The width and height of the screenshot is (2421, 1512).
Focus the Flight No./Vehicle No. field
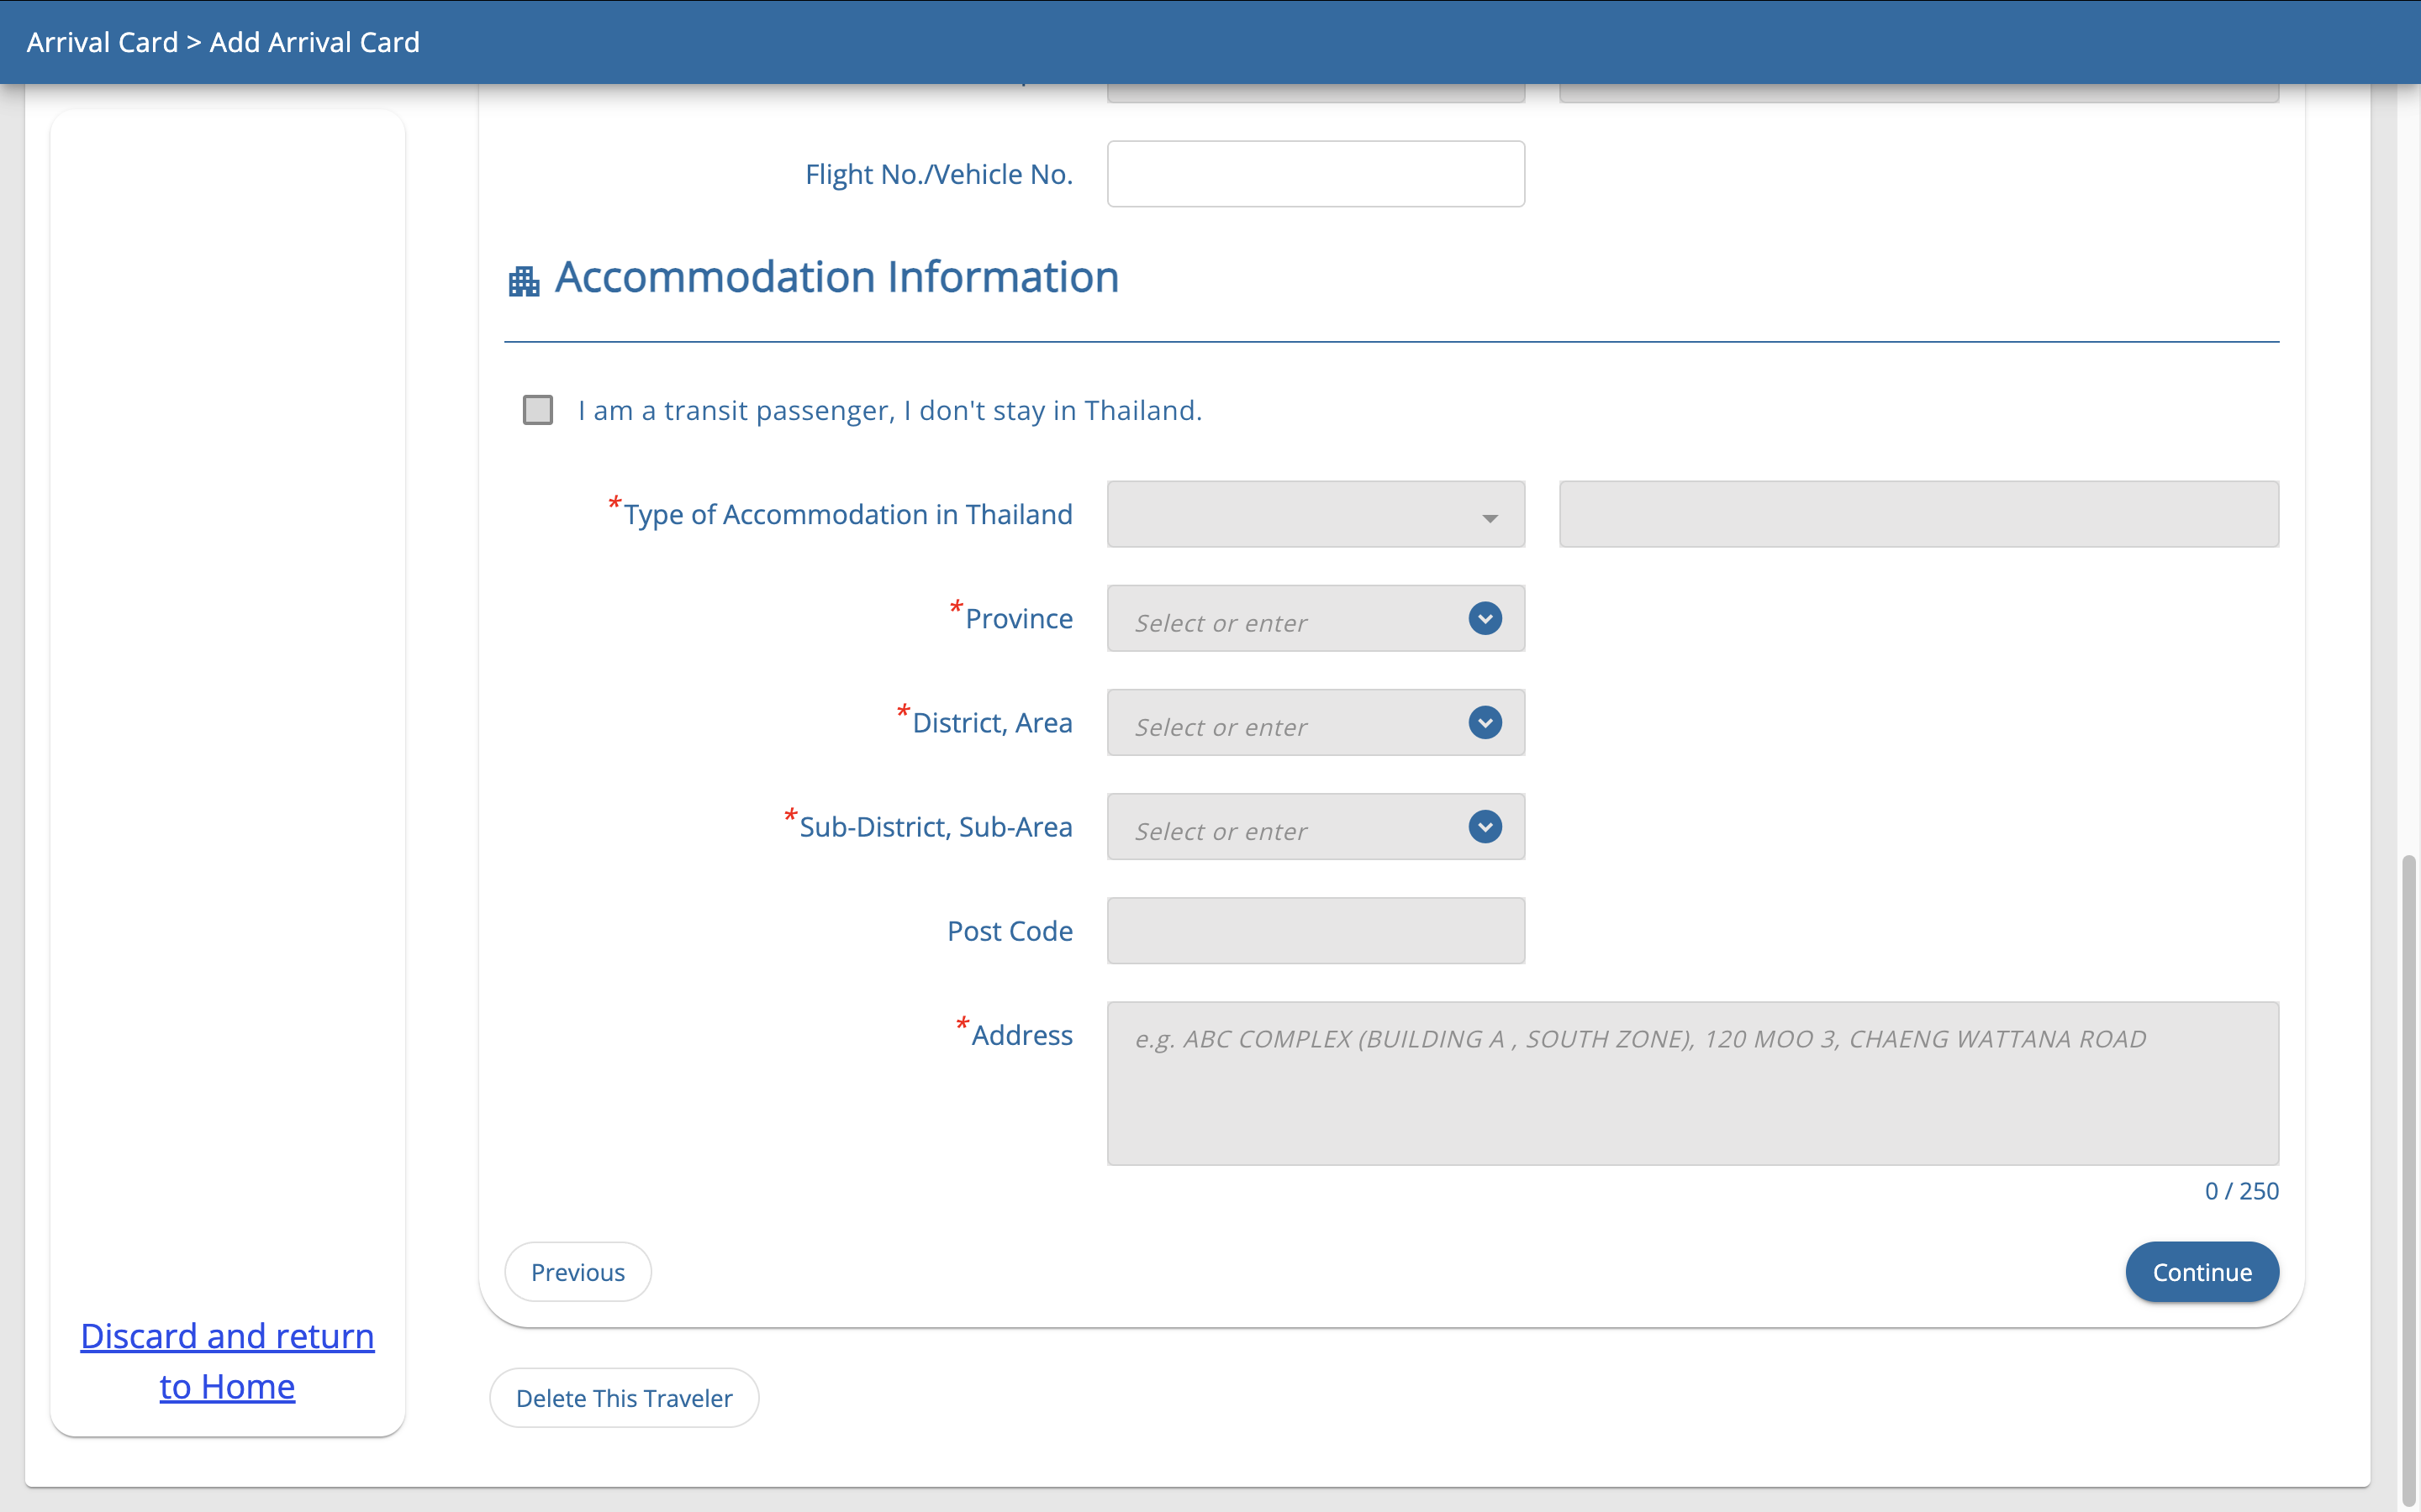point(1316,174)
